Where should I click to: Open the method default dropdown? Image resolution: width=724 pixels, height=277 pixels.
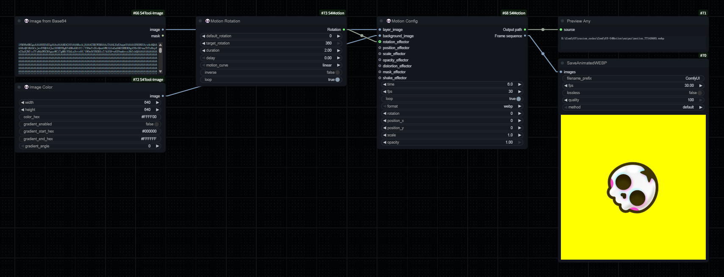633,107
